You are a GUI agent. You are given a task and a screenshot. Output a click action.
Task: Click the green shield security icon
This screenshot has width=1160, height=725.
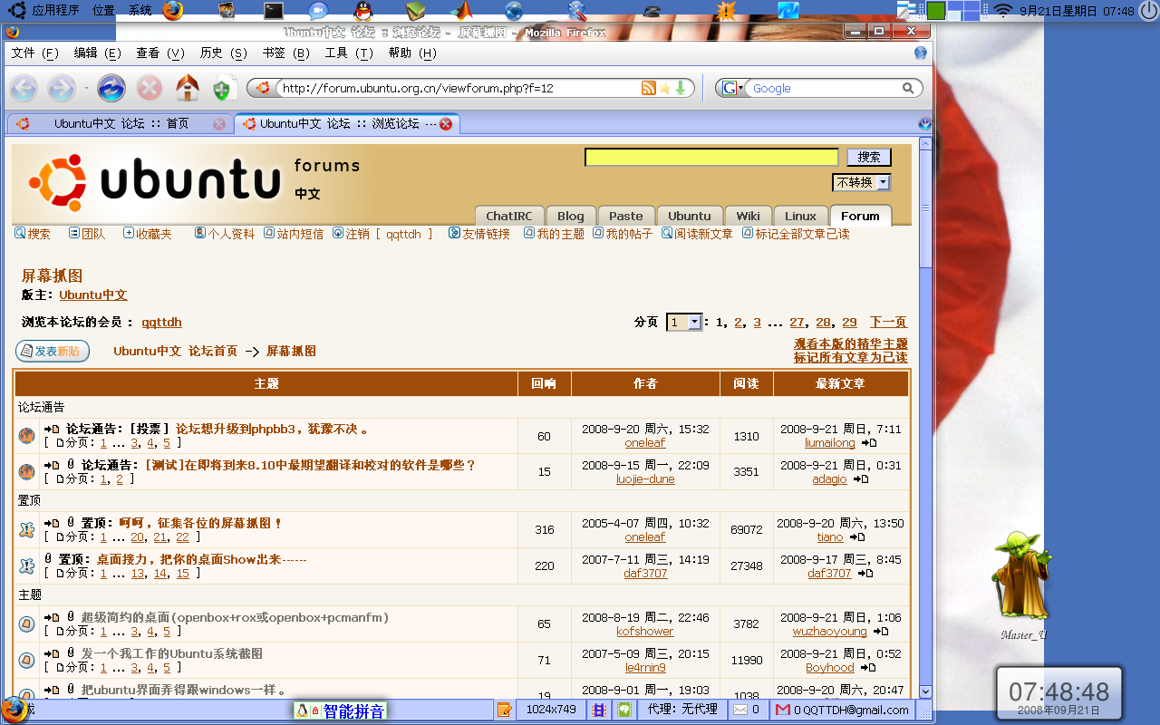click(x=222, y=89)
